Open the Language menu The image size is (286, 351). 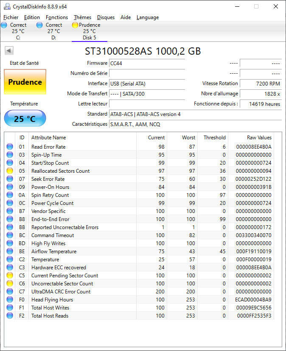pos(148,17)
